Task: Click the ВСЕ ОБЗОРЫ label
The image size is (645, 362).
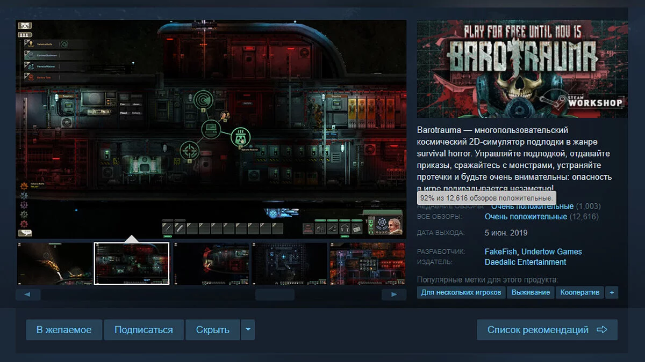Action: pyautogui.click(x=440, y=217)
